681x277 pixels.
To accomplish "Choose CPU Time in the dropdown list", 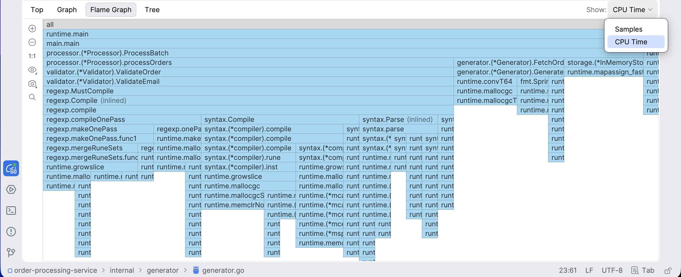I will (636, 42).
